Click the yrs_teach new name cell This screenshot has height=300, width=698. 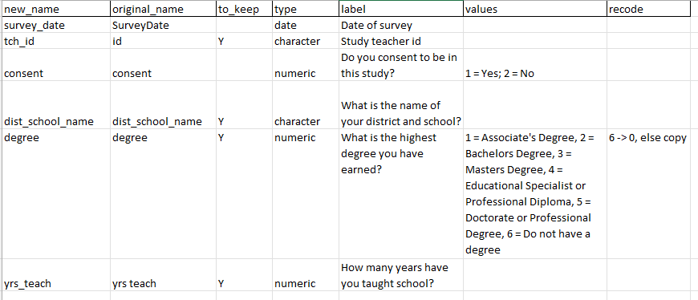coord(56,275)
